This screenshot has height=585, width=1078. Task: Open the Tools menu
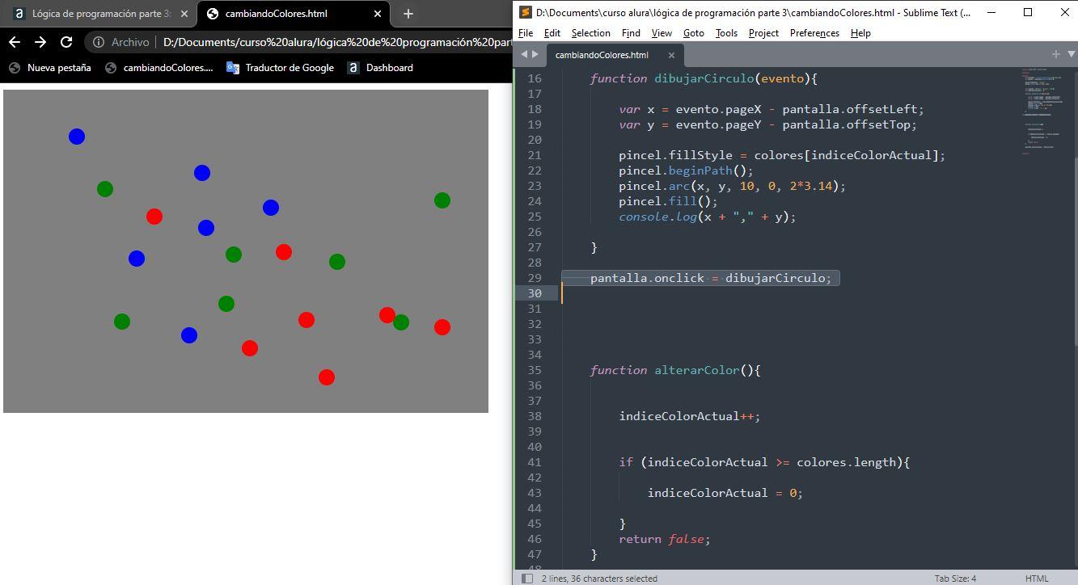pos(726,33)
